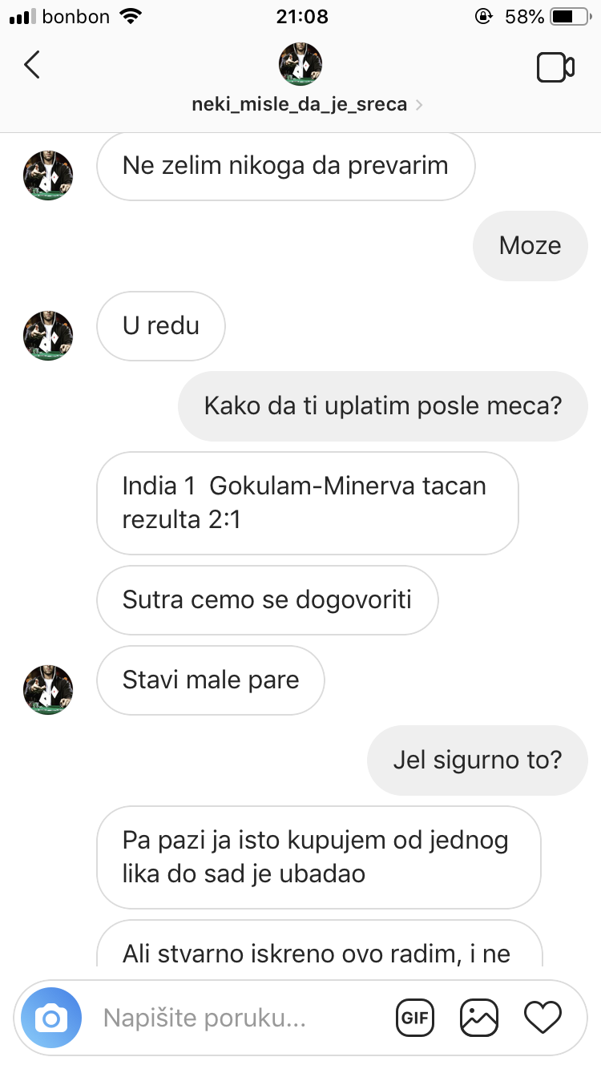Open camera from blue message bar button
This screenshot has width=601, height=1069.
point(51,1019)
